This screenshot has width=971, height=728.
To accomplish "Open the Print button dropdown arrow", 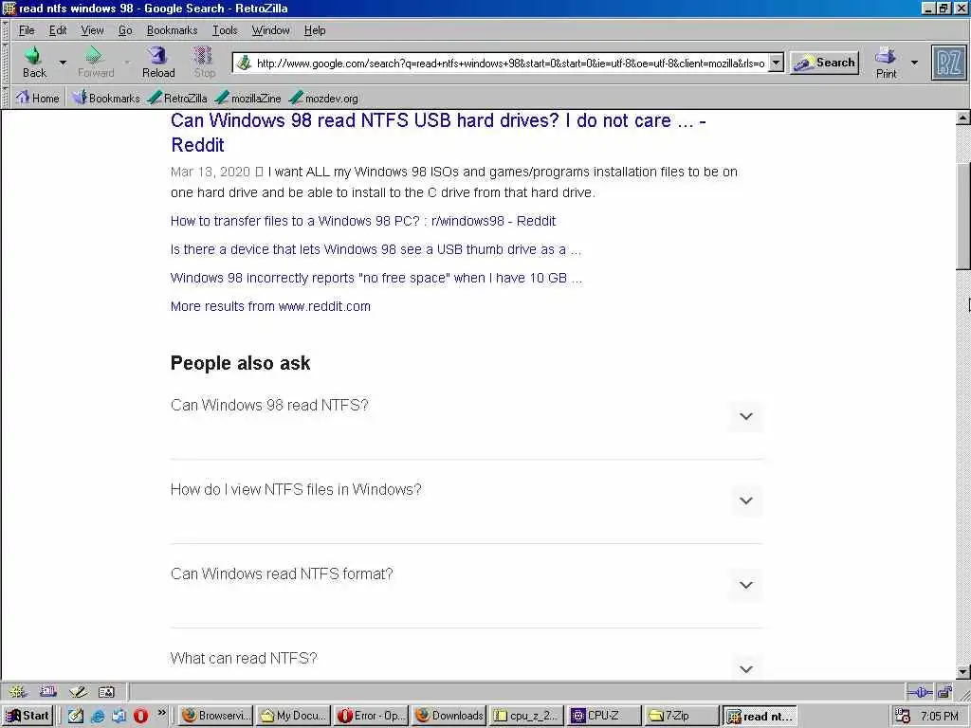I will pos(914,63).
